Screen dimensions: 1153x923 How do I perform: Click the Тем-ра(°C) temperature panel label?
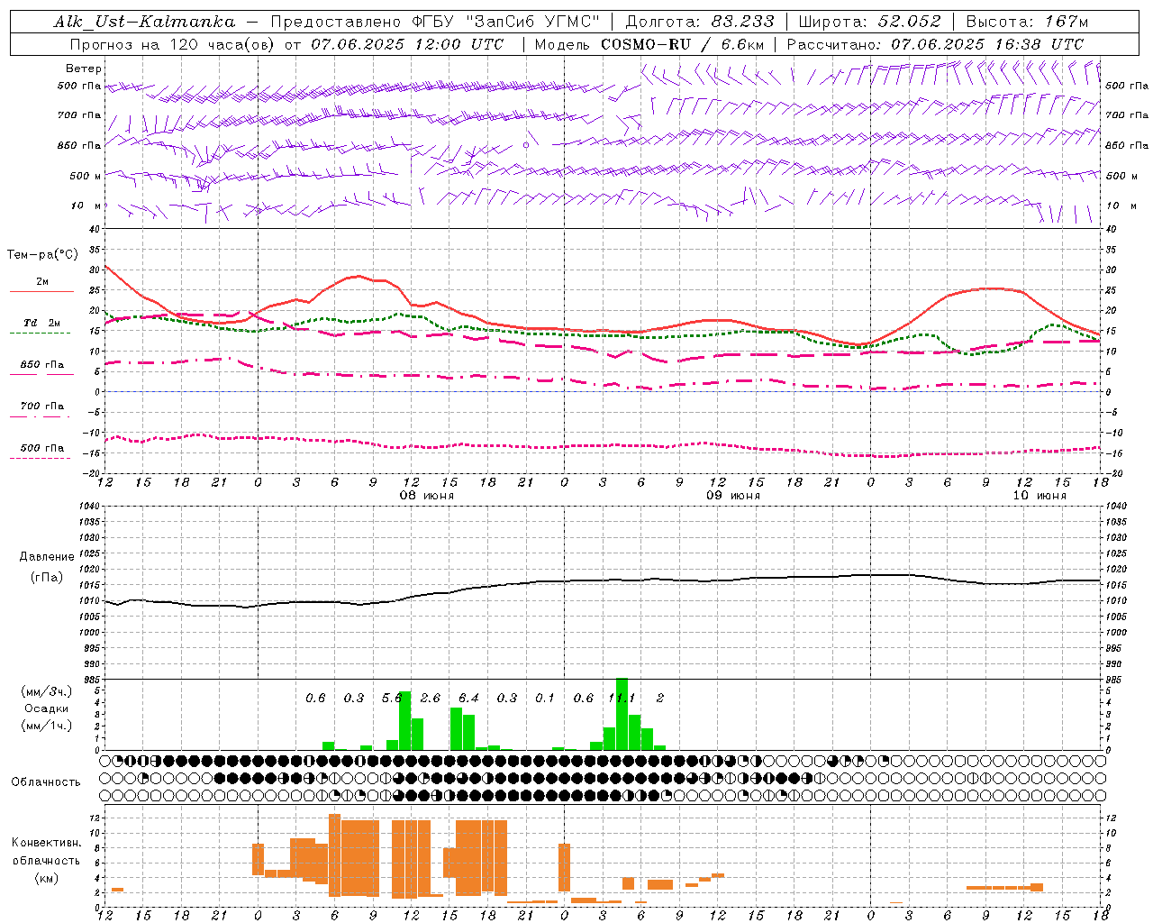(42, 255)
